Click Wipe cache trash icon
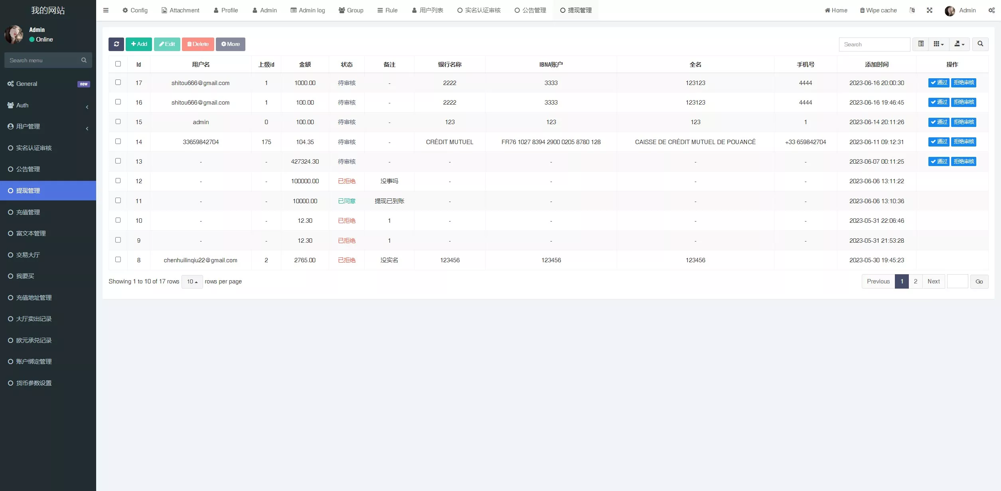The height and width of the screenshot is (491, 1001). (863, 10)
